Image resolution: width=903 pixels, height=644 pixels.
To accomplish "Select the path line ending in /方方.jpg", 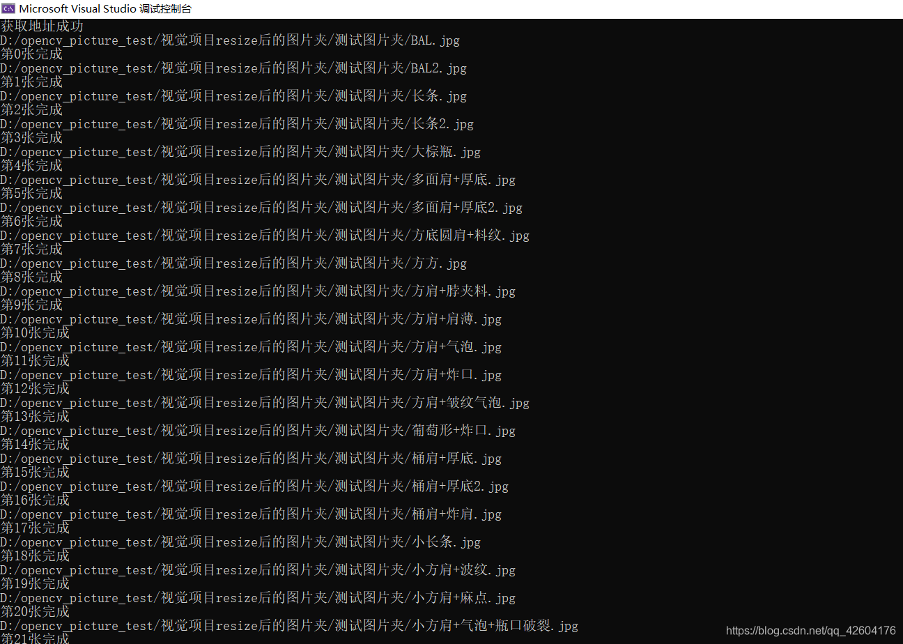I will click(x=233, y=263).
